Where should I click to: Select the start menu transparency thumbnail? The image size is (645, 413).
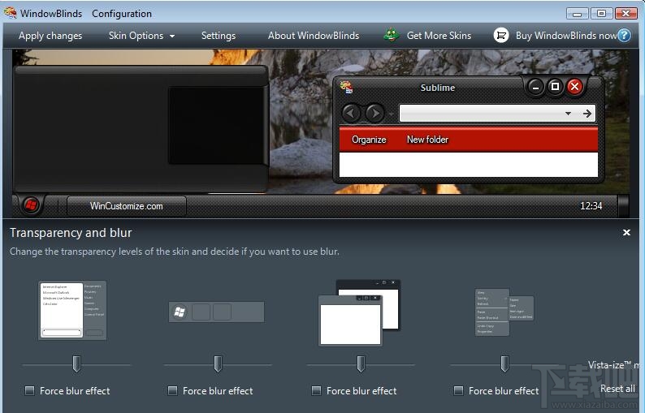72,310
